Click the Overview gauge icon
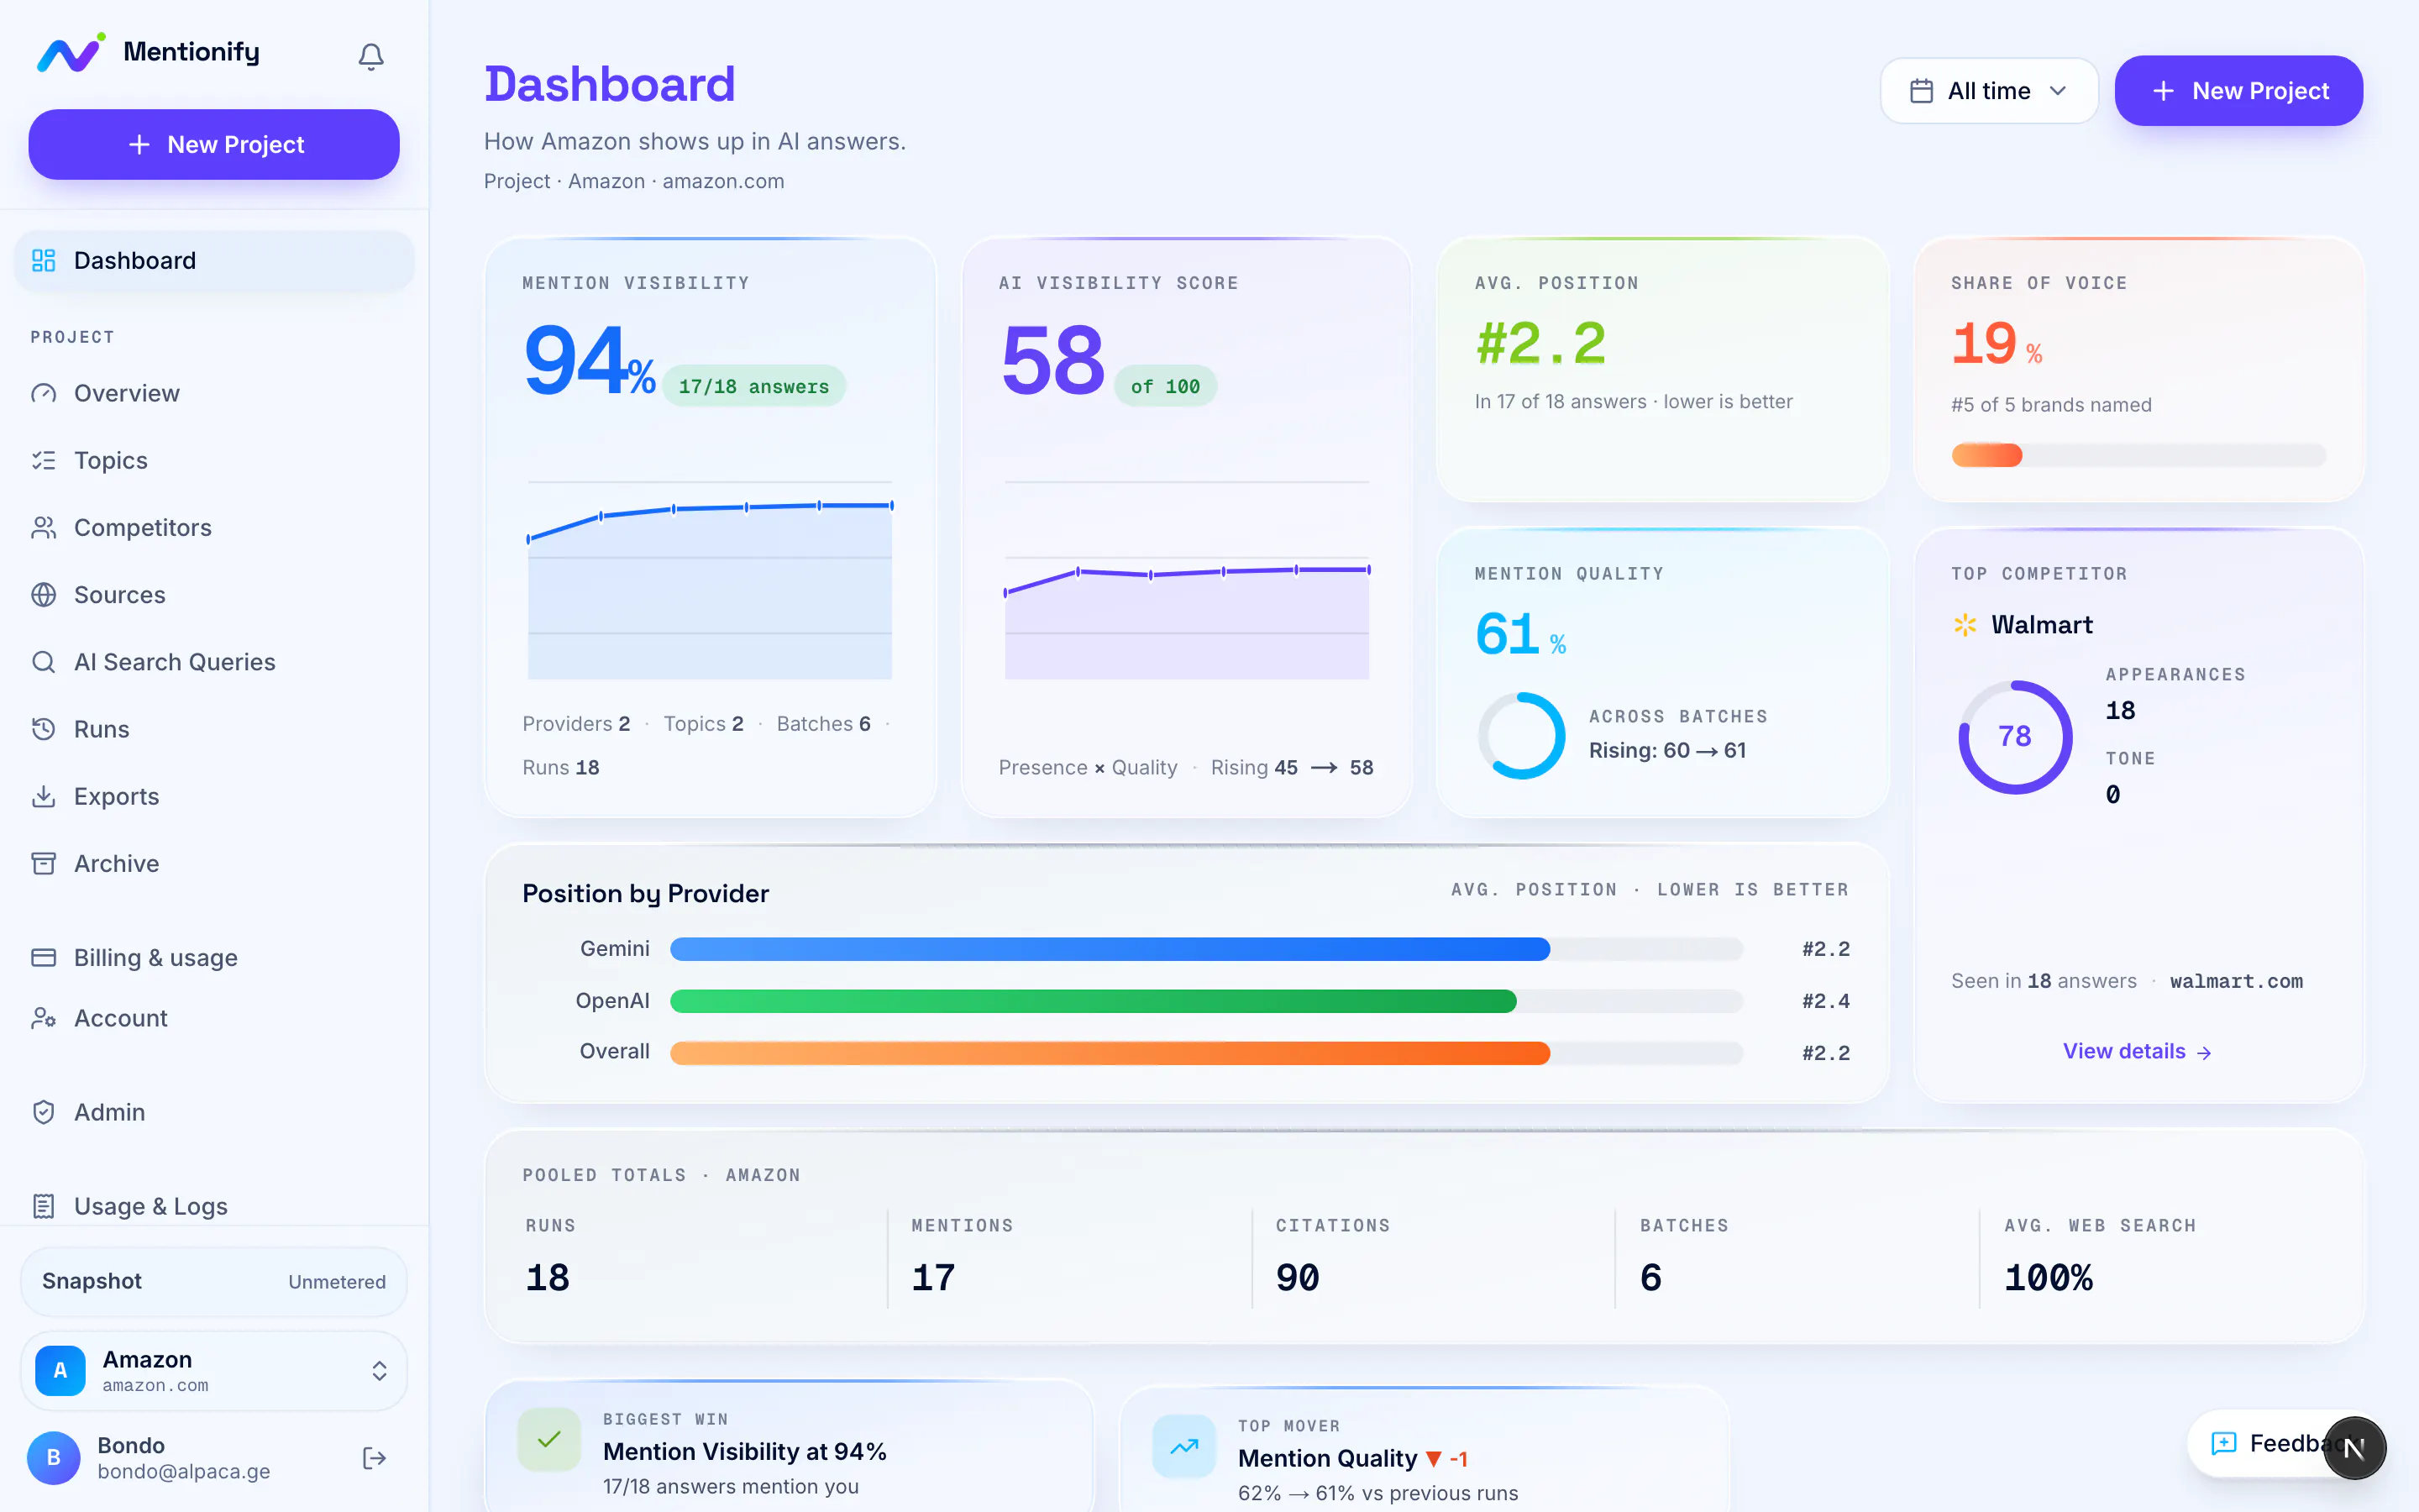Viewport: 2419px width, 1512px height. click(44, 393)
